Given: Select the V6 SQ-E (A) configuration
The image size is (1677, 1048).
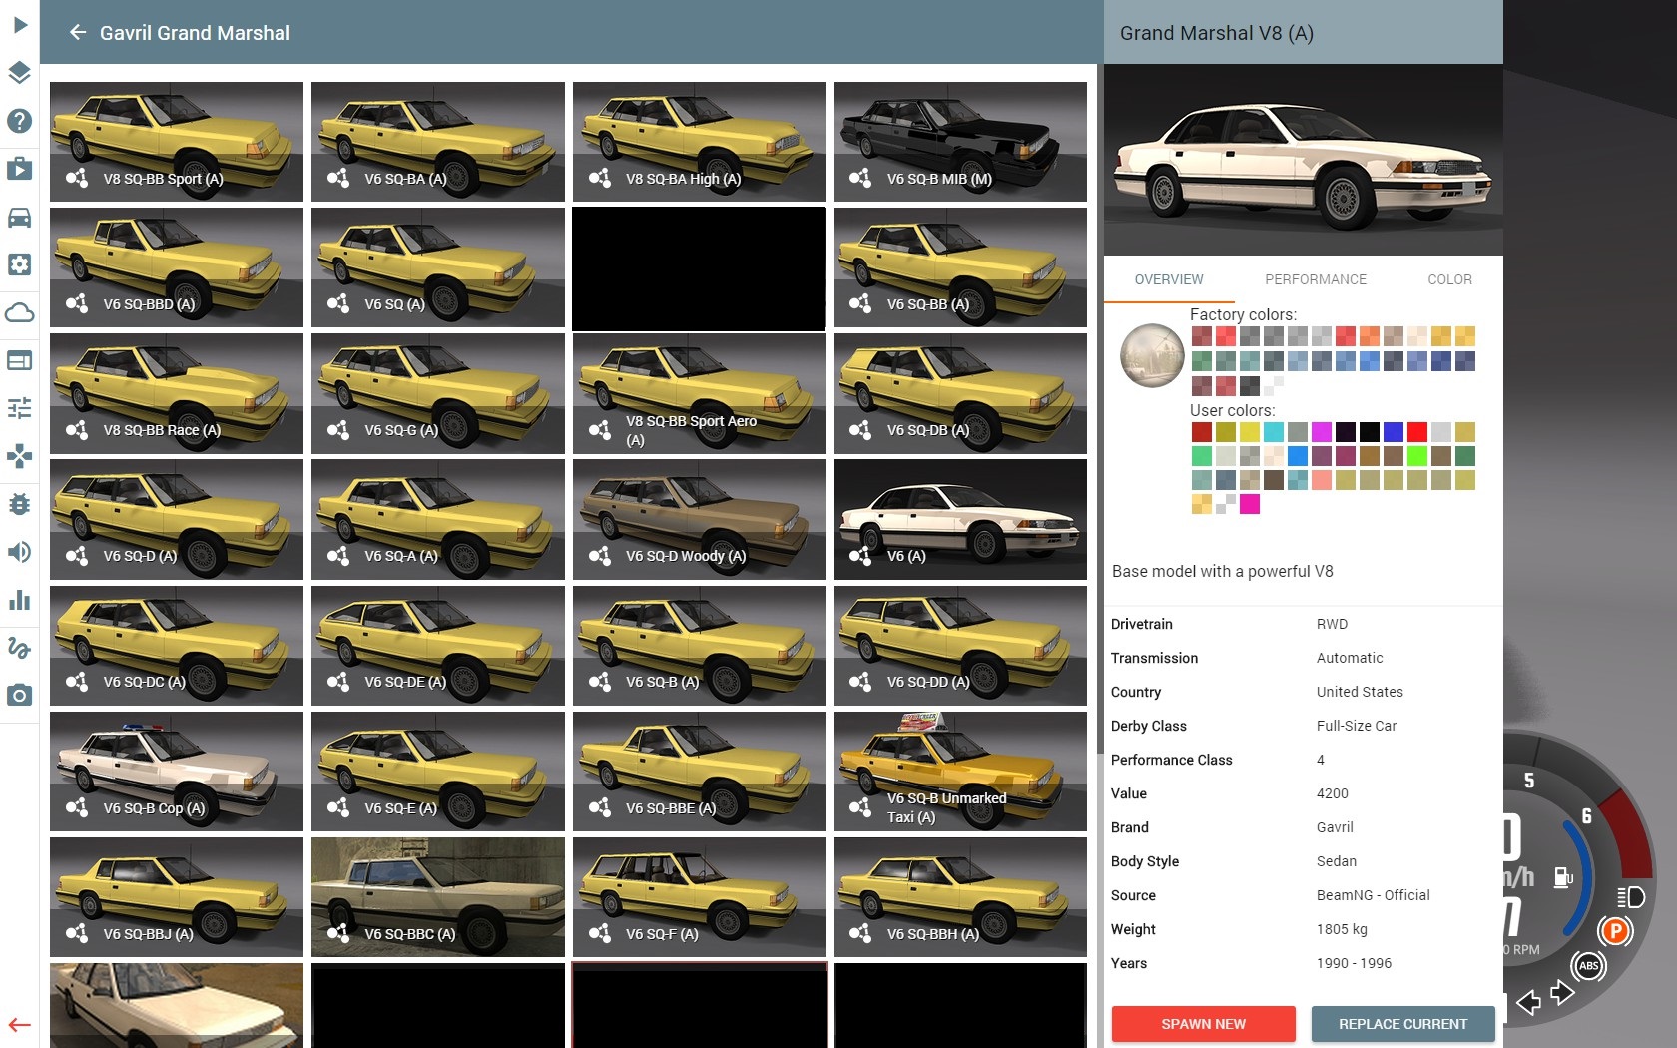Looking at the screenshot, I should tap(438, 772).
